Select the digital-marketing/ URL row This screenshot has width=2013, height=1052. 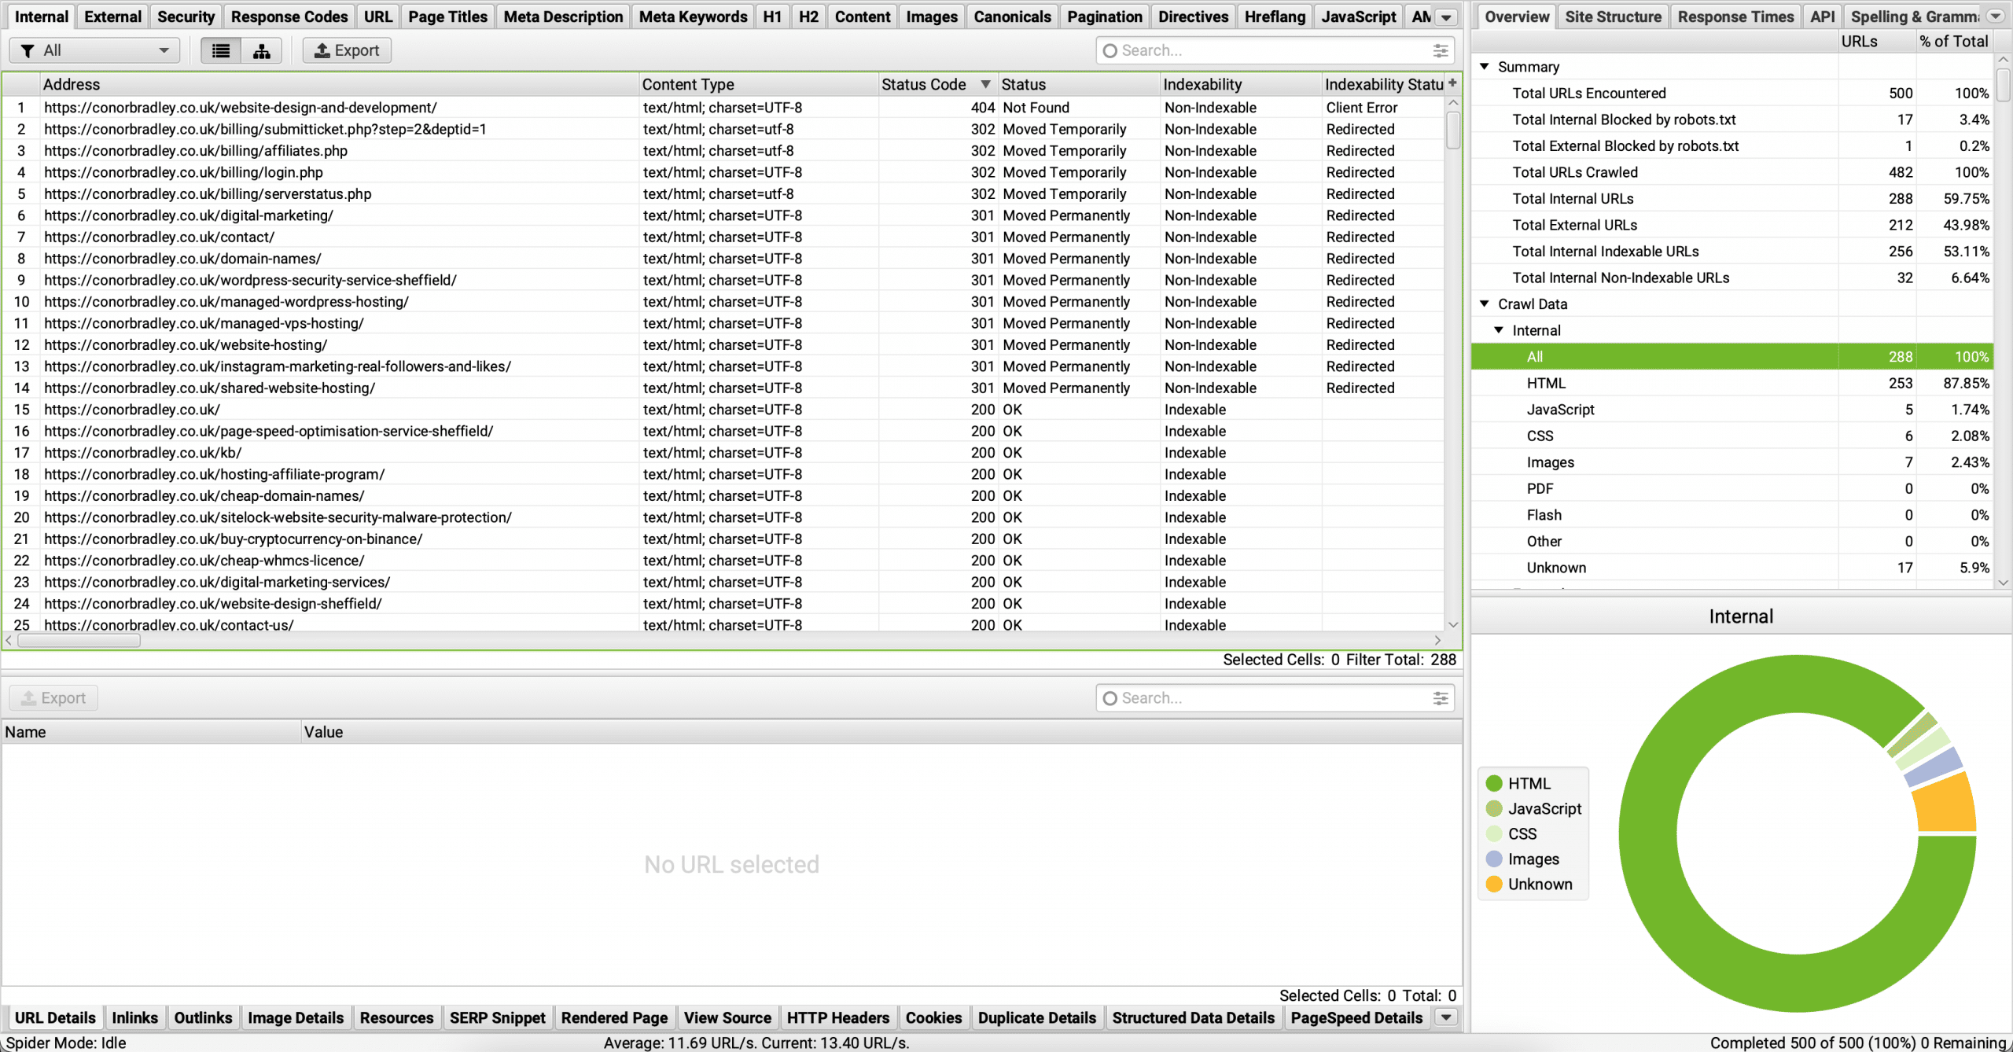tap(723, 215)
